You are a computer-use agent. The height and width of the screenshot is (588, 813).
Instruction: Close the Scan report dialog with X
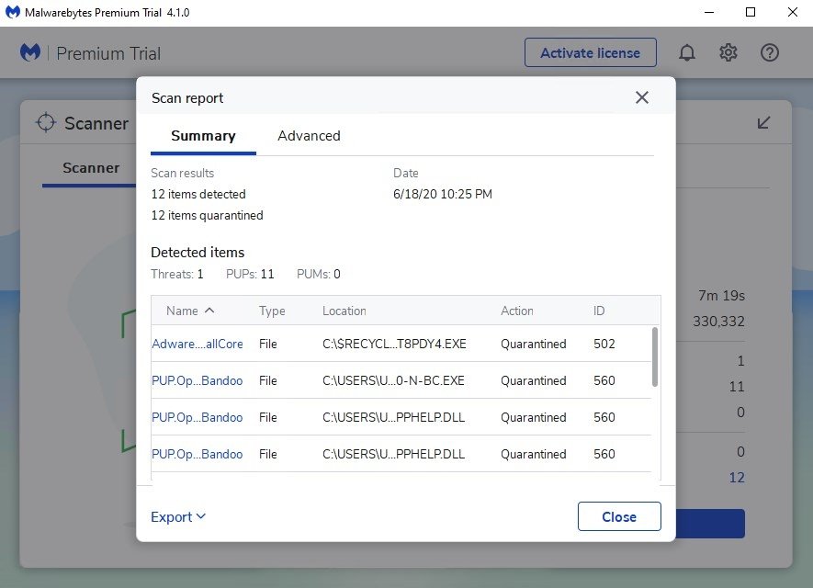[x=642, y=97]
